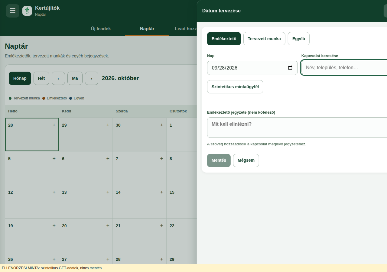Open the Naptár tab
Viewport: 387px width, 272px height.
coord(147,29)
